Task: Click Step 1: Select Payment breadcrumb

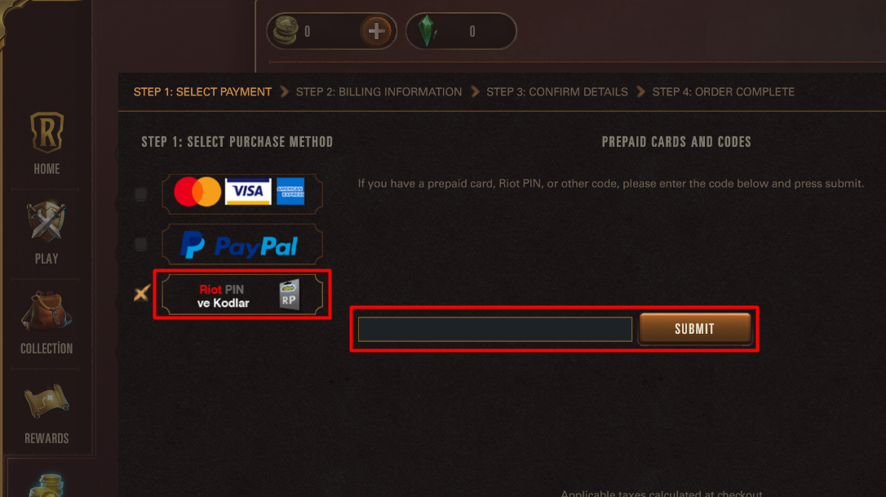Action: tap(202, 92)
